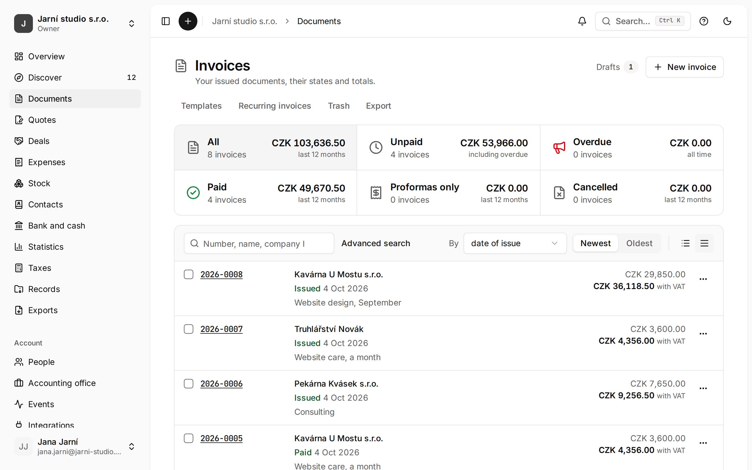Open Bank and cash section
Image resolution: width=752 pixels, height=470 pixels.
75,226
